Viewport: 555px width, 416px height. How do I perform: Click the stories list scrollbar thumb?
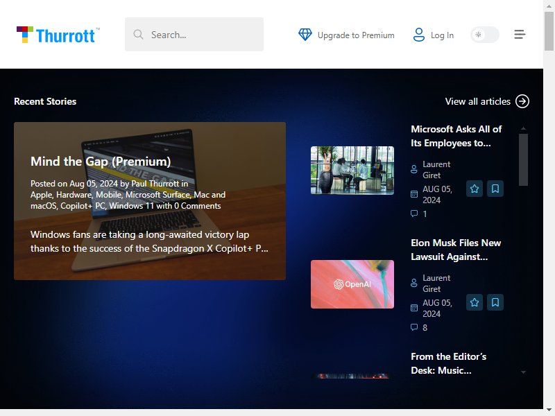pyautogui.click(x=523, y=159)
